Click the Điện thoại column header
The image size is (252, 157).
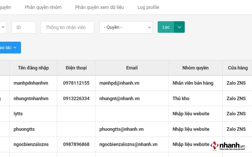(x=76, y=68)
